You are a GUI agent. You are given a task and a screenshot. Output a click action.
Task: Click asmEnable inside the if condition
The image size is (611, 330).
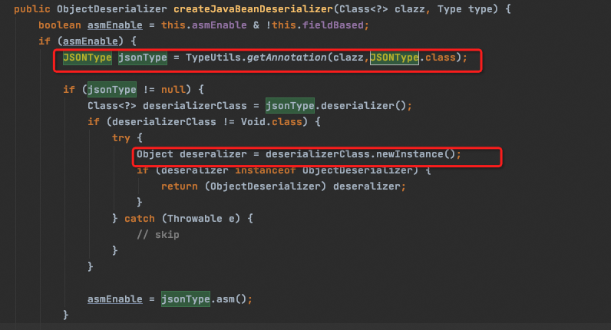91,41
